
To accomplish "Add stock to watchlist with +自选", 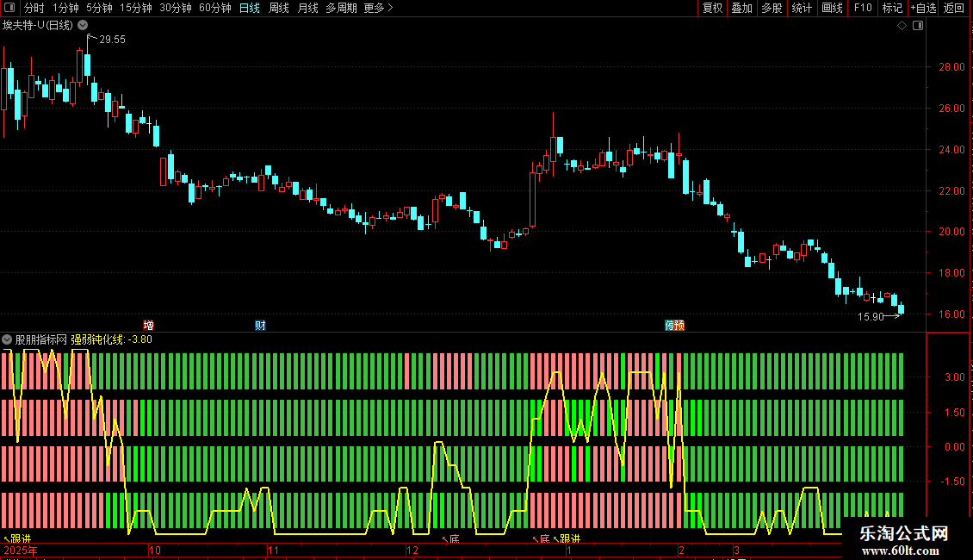I will pos(923,8).
